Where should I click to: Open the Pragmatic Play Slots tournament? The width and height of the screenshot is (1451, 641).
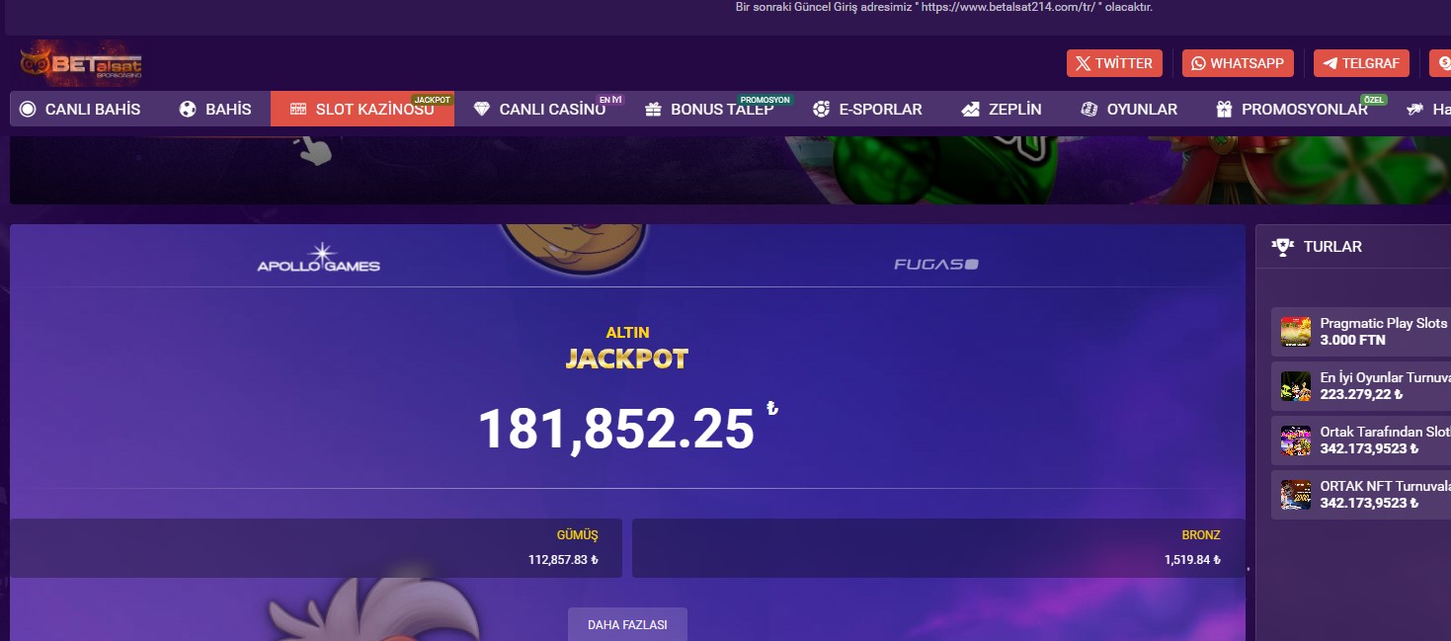point(1361,332)
